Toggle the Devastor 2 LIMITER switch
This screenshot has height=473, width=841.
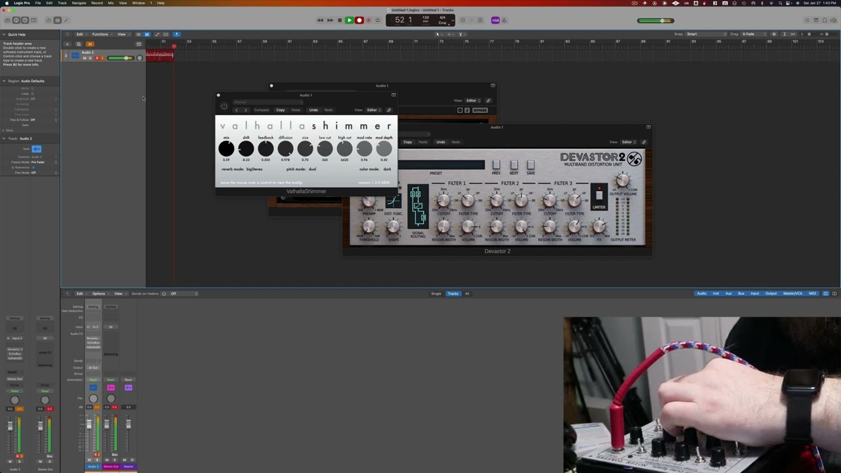(x=599, y=196)
